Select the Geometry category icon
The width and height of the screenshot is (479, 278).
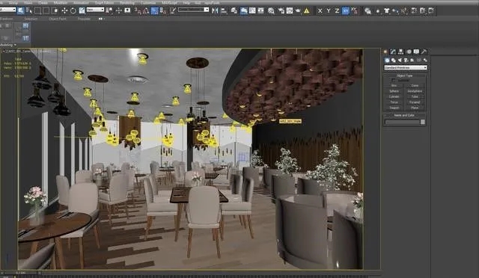pyautogui.click(x=388, y=60)
